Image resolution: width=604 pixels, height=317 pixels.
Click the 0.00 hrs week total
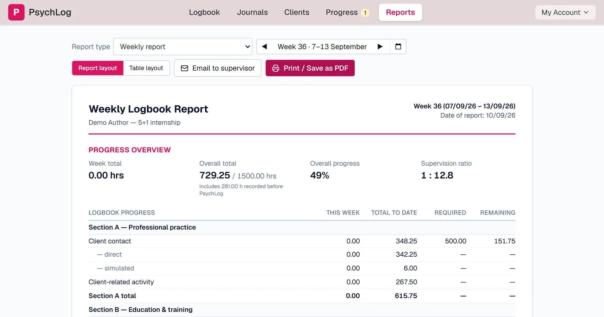pyautogui.click(x=106, y=175)
